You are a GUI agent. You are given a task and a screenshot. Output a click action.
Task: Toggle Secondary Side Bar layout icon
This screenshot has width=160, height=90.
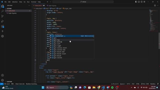click(x=141, y=2)
